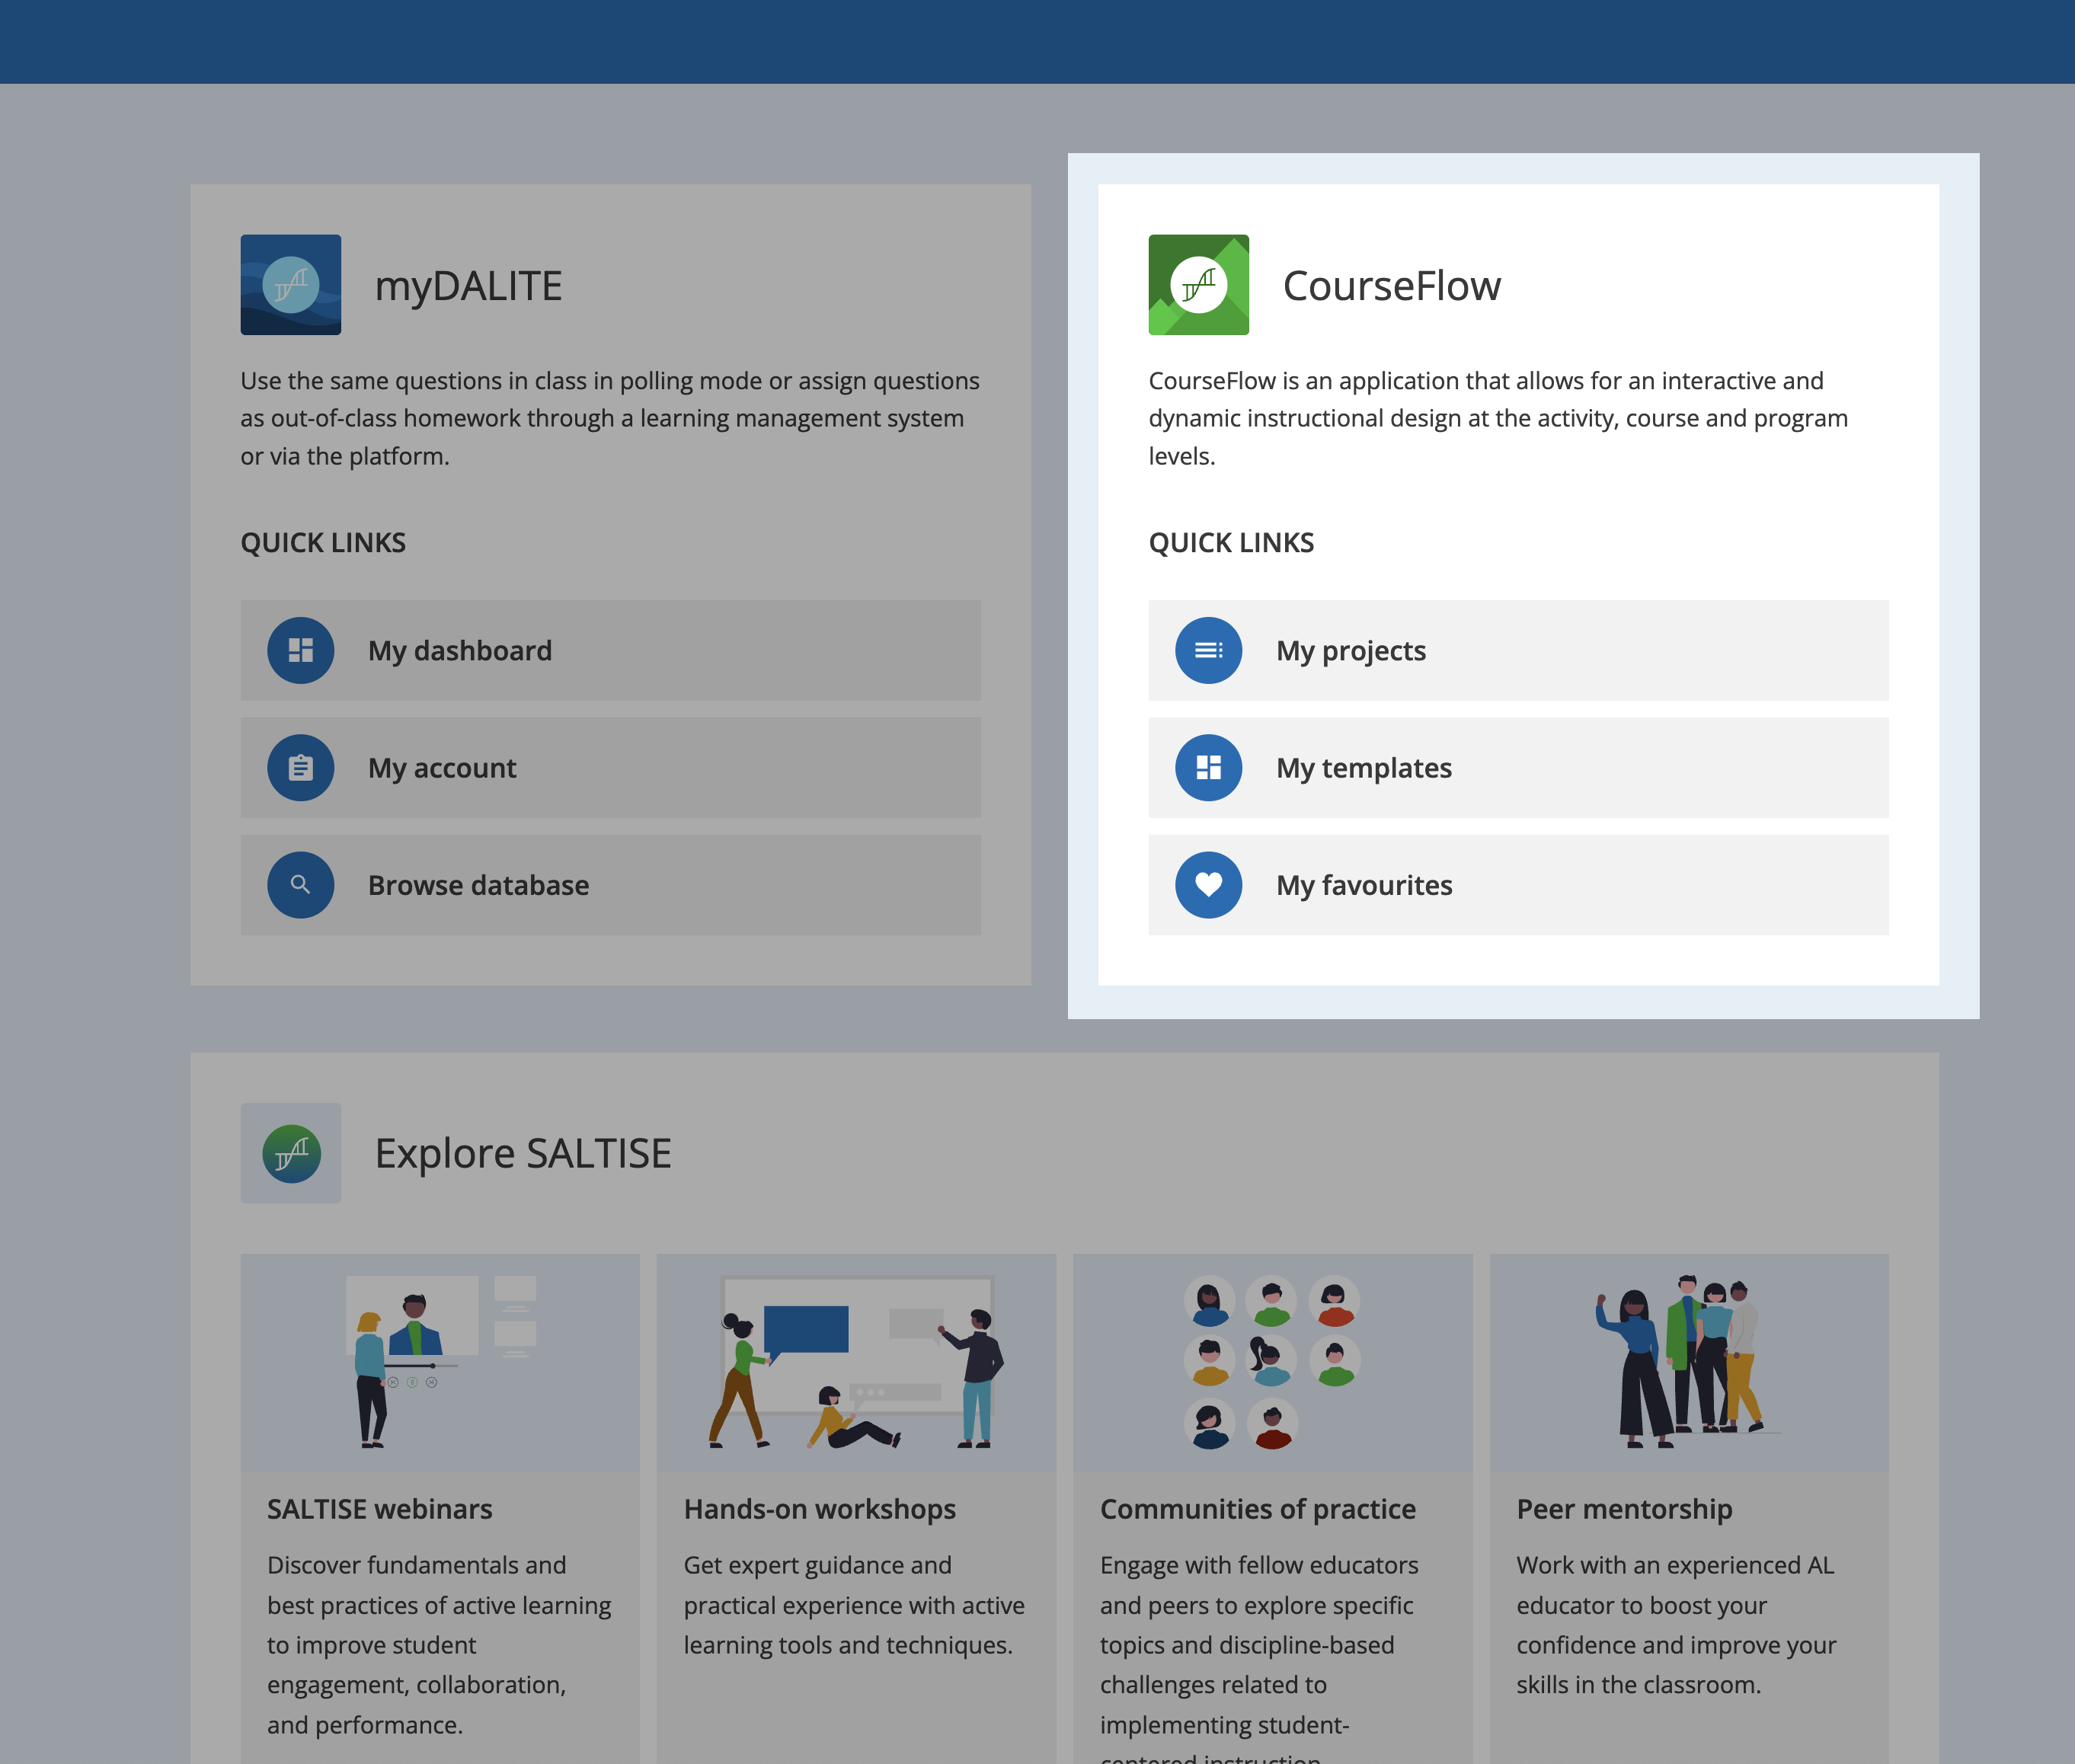Click the My projects list icon

[1208, 650]
